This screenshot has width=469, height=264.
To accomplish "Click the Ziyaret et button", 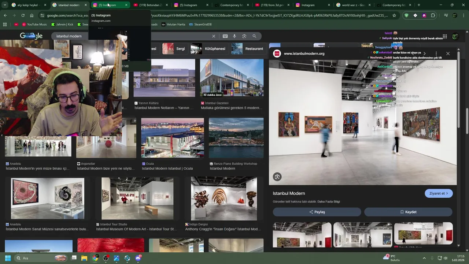I will [x=439, y=193].
